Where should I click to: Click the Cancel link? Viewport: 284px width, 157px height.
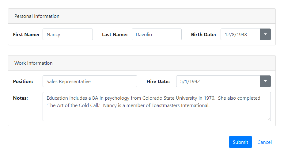click(x=264, y=142)
